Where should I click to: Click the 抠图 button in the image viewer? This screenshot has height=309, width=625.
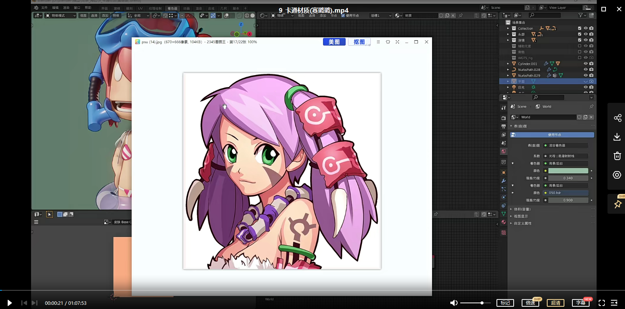(359, 42)
